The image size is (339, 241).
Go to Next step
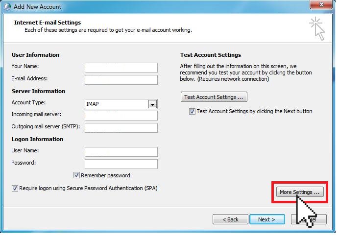[x=267, y=219]
